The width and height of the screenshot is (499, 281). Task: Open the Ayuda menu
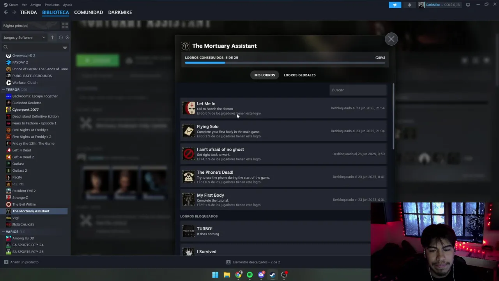click(67, 5)
